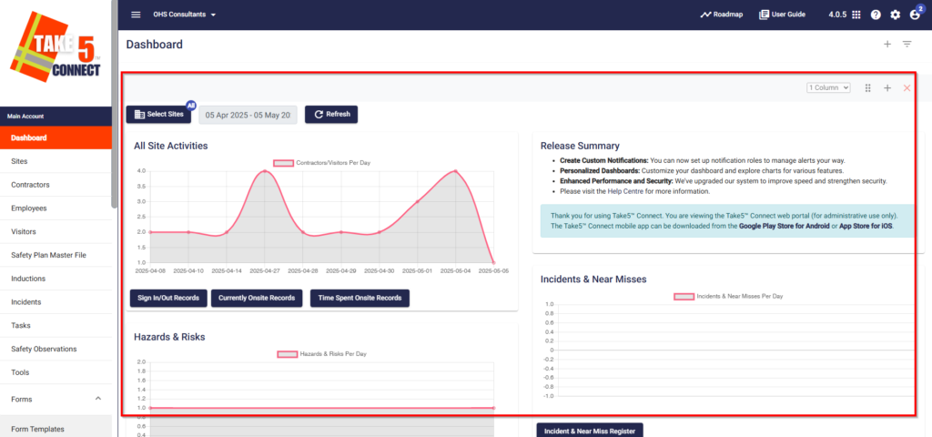Click the help question mark icon
This screenshot has width=932, height=437.
[x=876, y=15]
